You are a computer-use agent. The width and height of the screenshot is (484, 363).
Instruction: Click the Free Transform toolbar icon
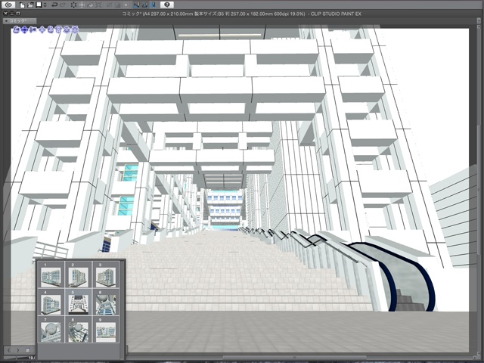pyautogui.click(x=98, y=5)
